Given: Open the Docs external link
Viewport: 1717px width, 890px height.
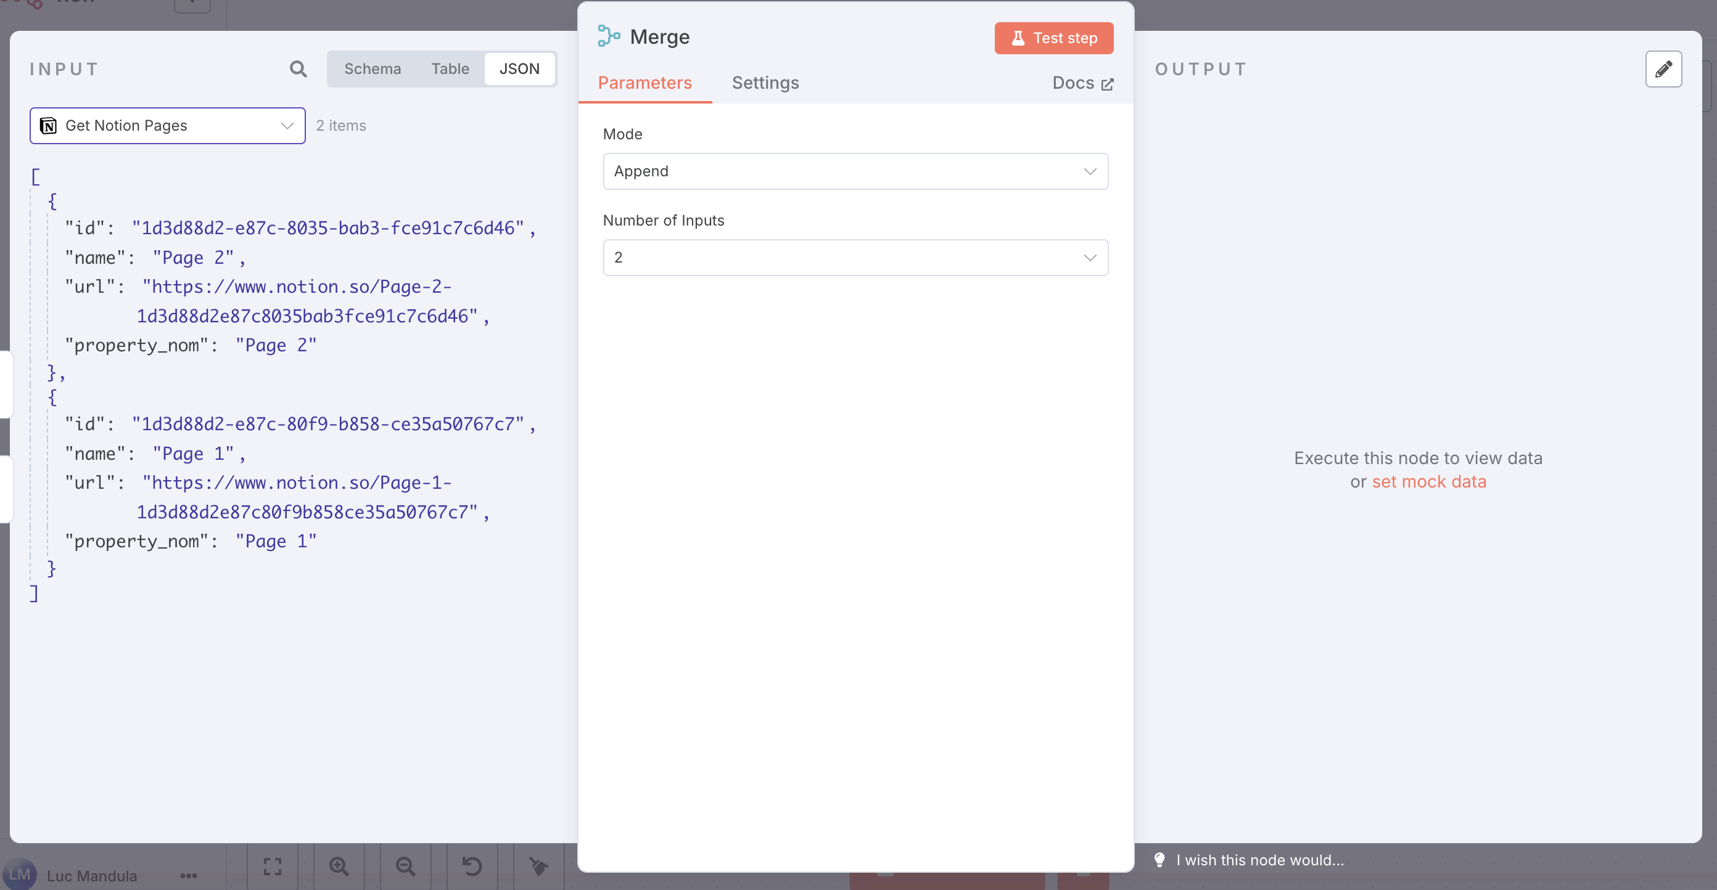Looking at the screenshot, I should (1082, 83).
